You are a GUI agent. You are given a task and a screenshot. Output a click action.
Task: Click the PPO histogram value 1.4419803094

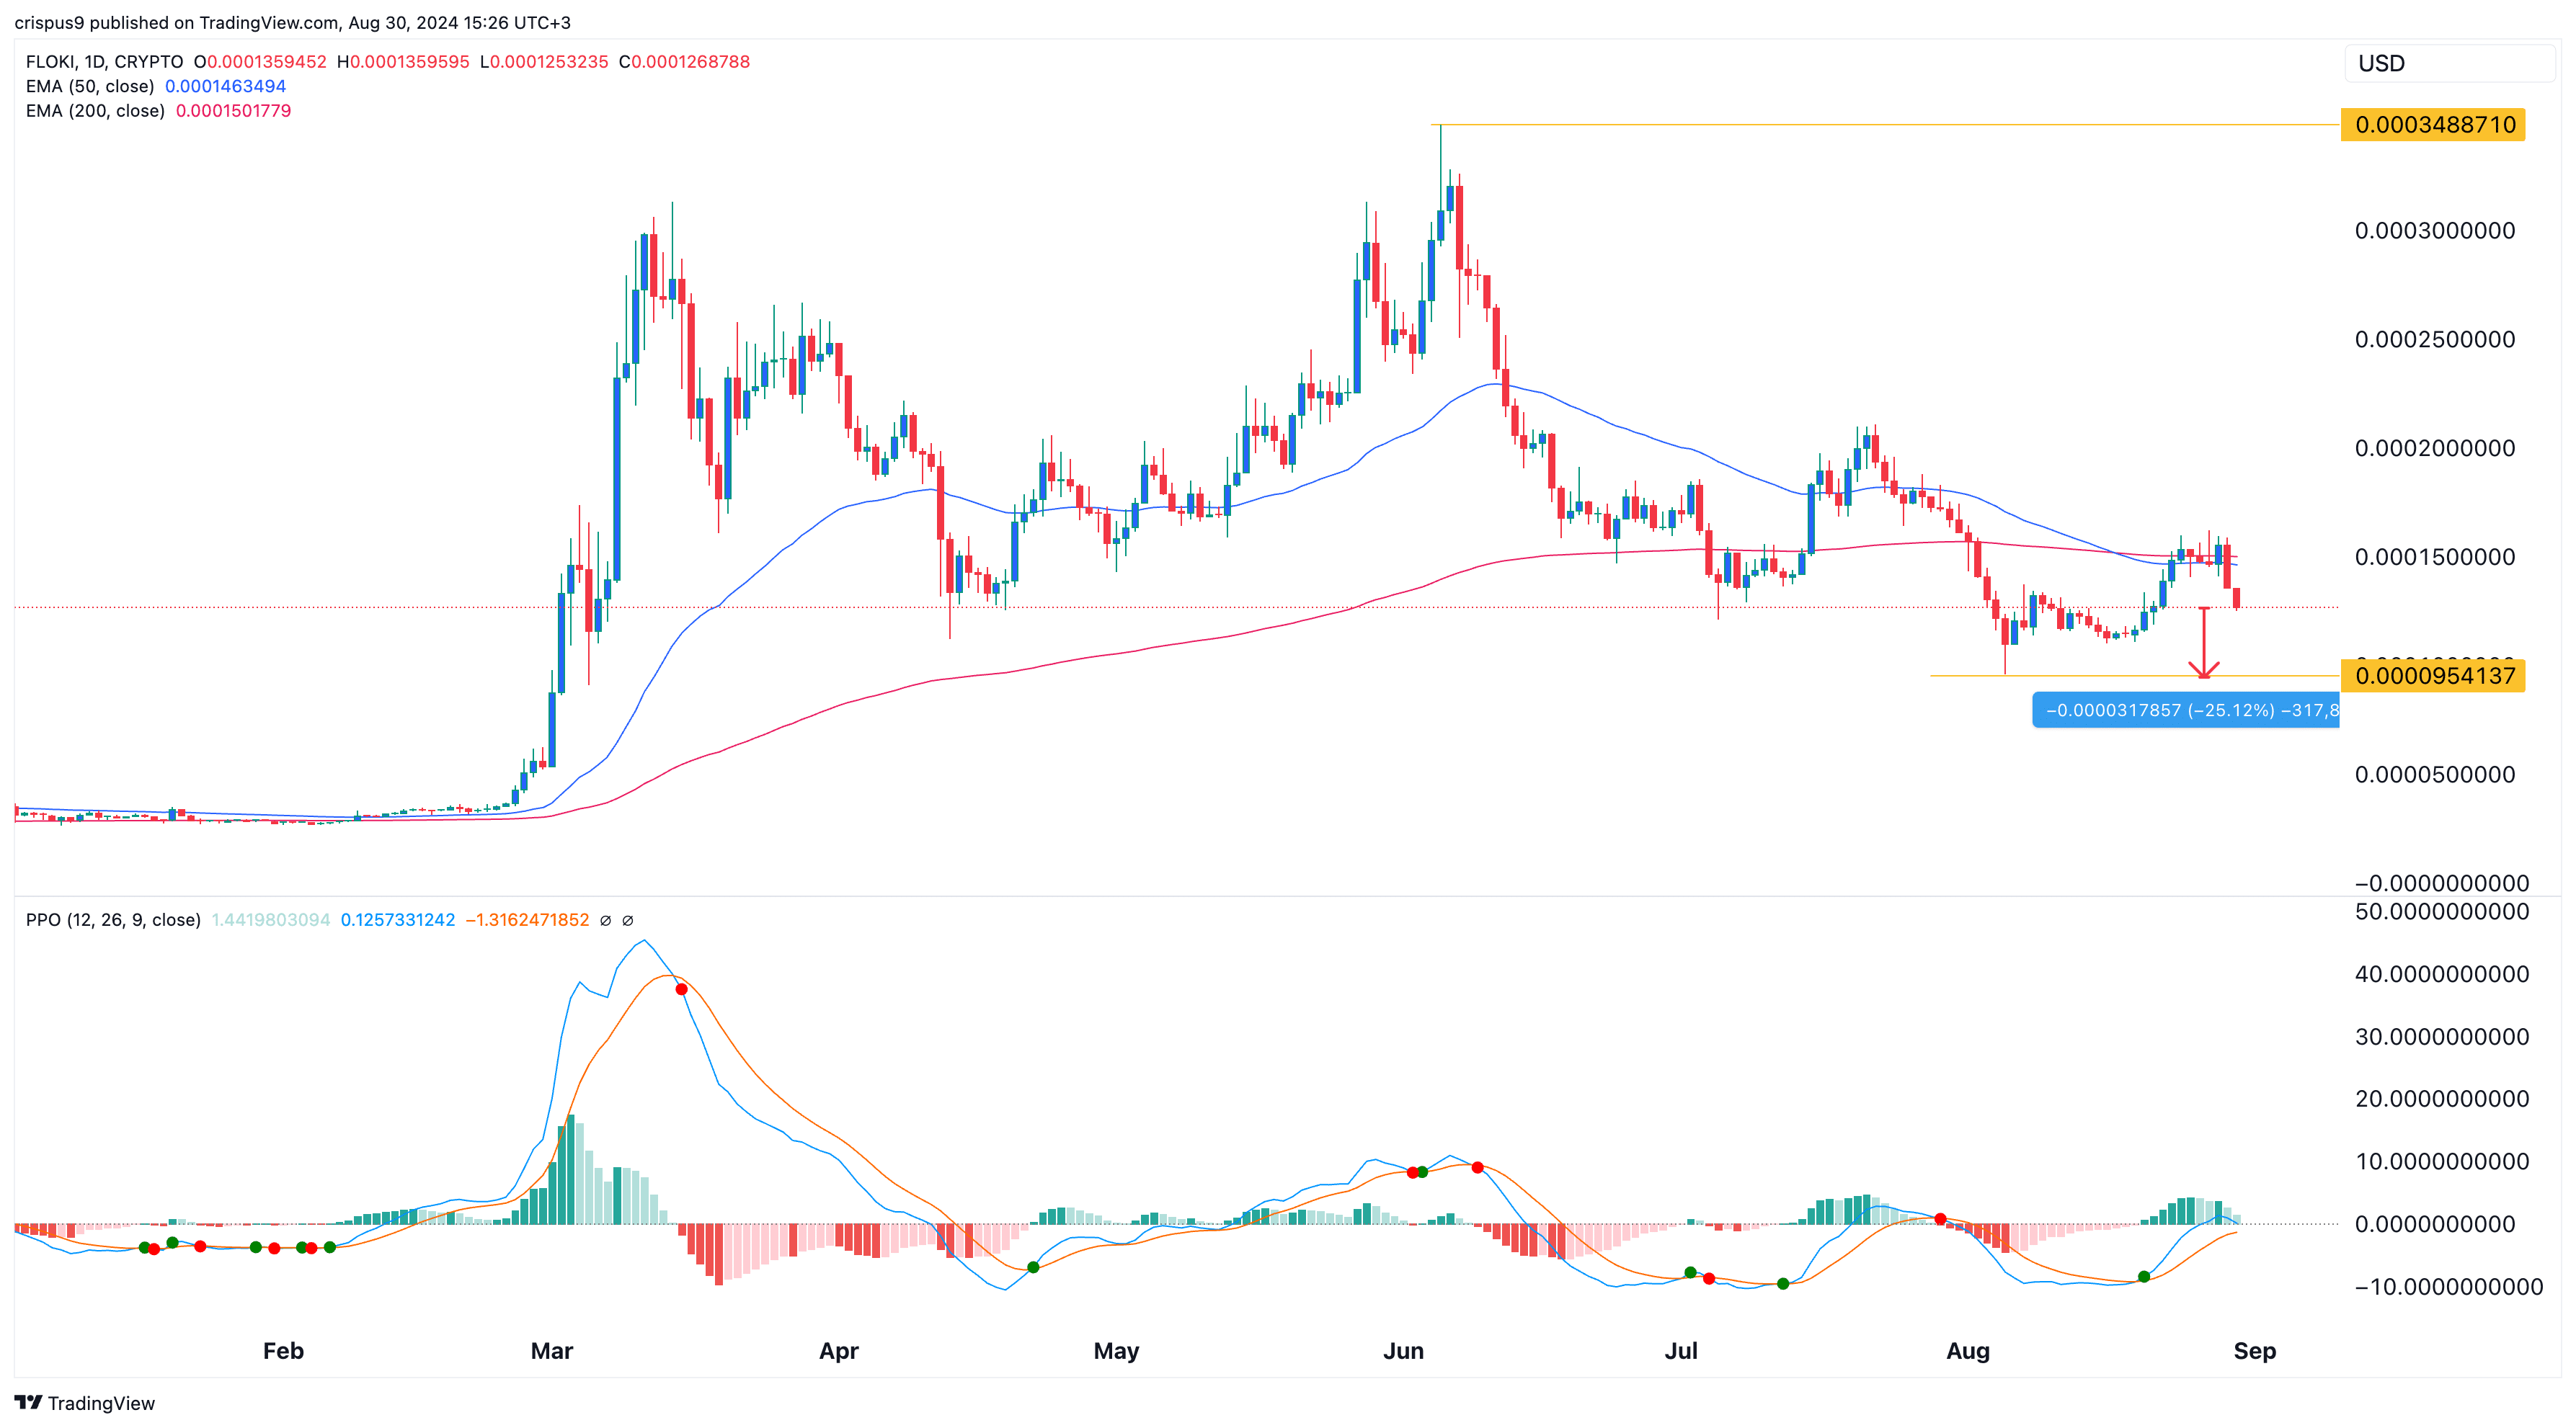tap(270, 919)
